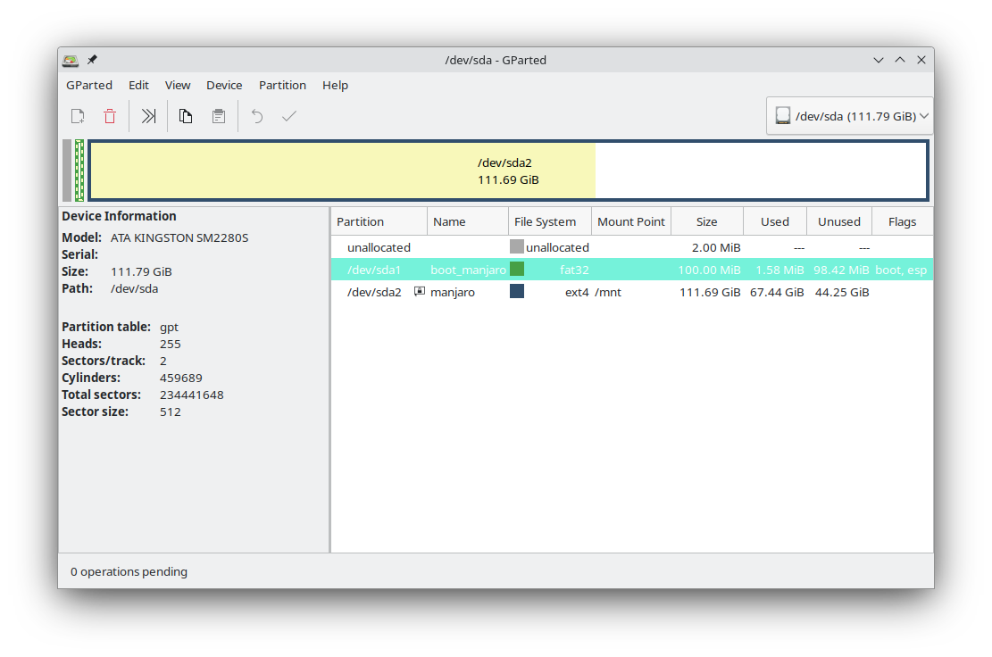Image resolution: width=992 pixels, height=657 pixels.
Task: Click the pin icon in the title bar
Action: [92, 60]
